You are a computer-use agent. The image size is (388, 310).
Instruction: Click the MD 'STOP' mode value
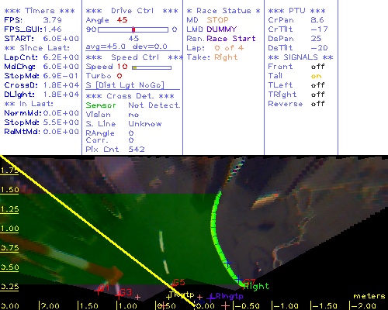click(217, 20)
